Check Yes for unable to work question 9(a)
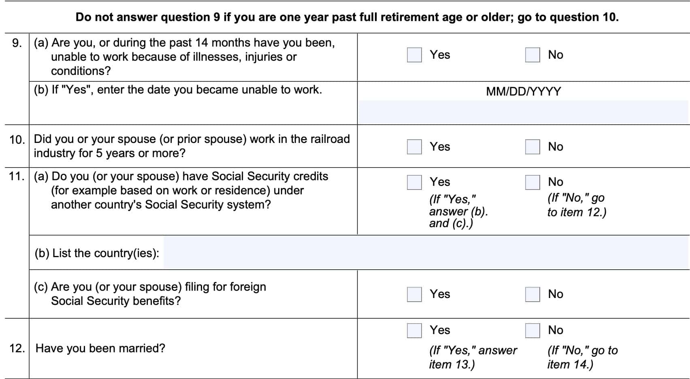This screenshot has width=690, height=379. [414, 55]
